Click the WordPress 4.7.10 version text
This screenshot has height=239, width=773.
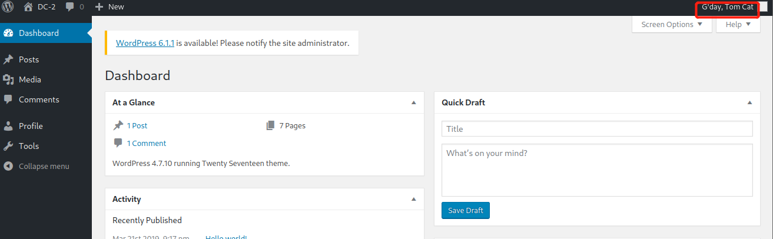pos(201,163)
